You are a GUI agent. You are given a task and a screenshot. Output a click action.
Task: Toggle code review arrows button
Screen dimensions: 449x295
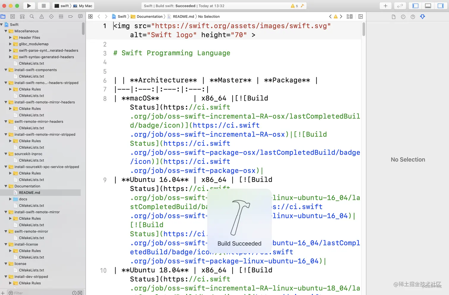tap(400, 6)
